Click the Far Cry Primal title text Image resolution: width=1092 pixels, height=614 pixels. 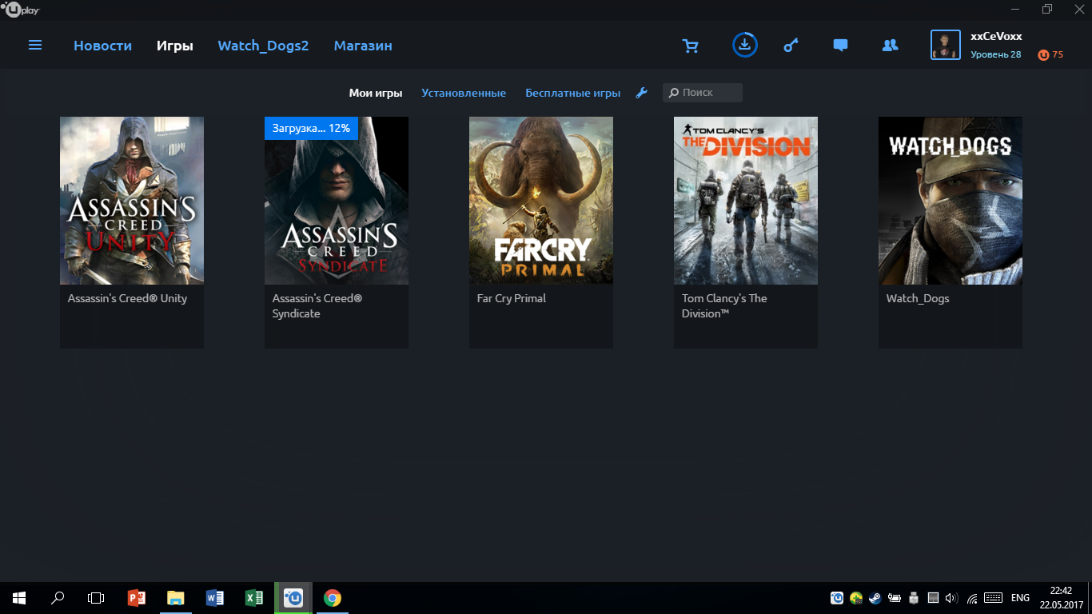tap(512, 298)
